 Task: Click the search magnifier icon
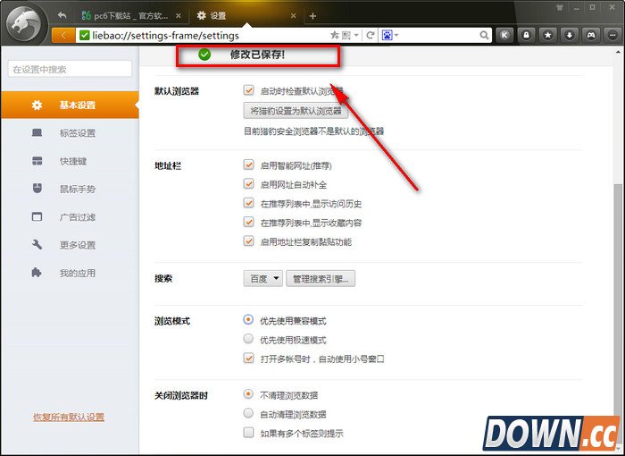[x=484, y=35]
